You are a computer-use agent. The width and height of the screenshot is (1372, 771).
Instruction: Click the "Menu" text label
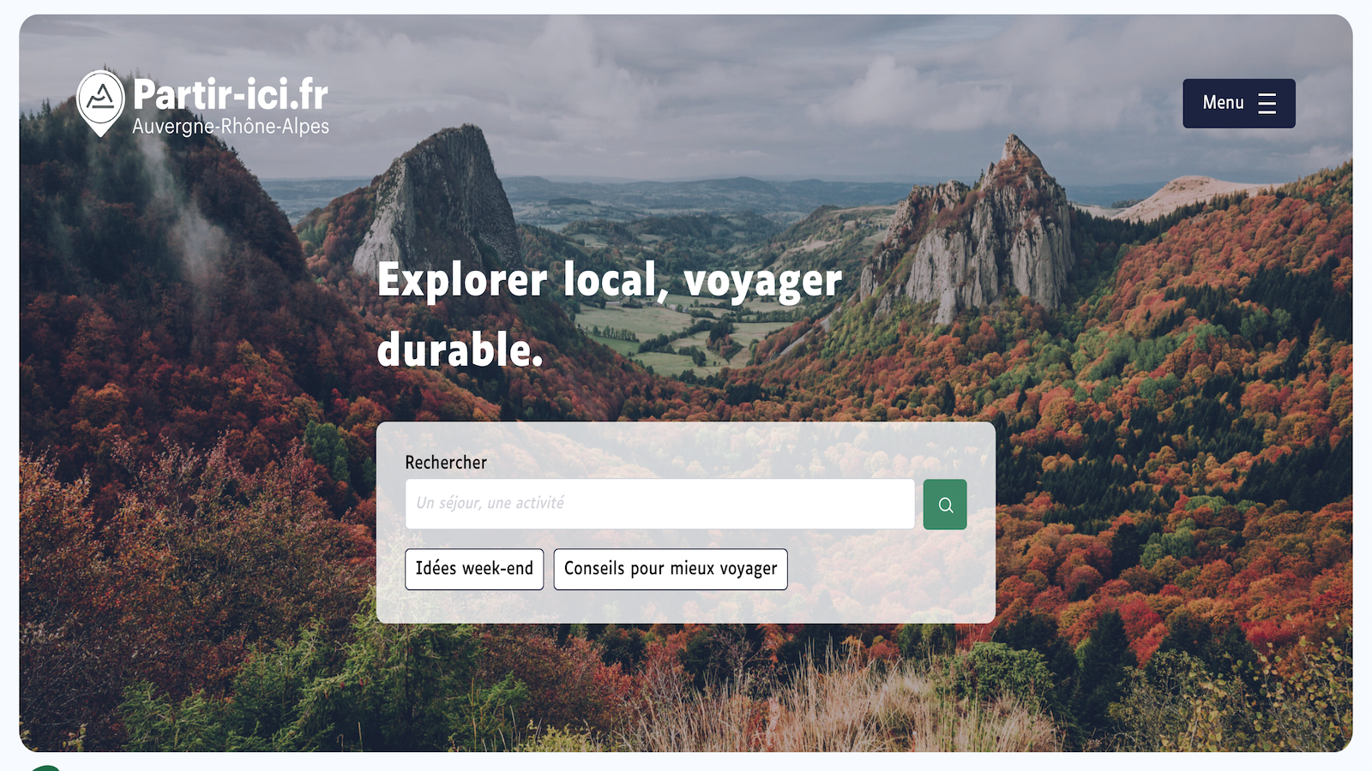[x=1223, y=103]
